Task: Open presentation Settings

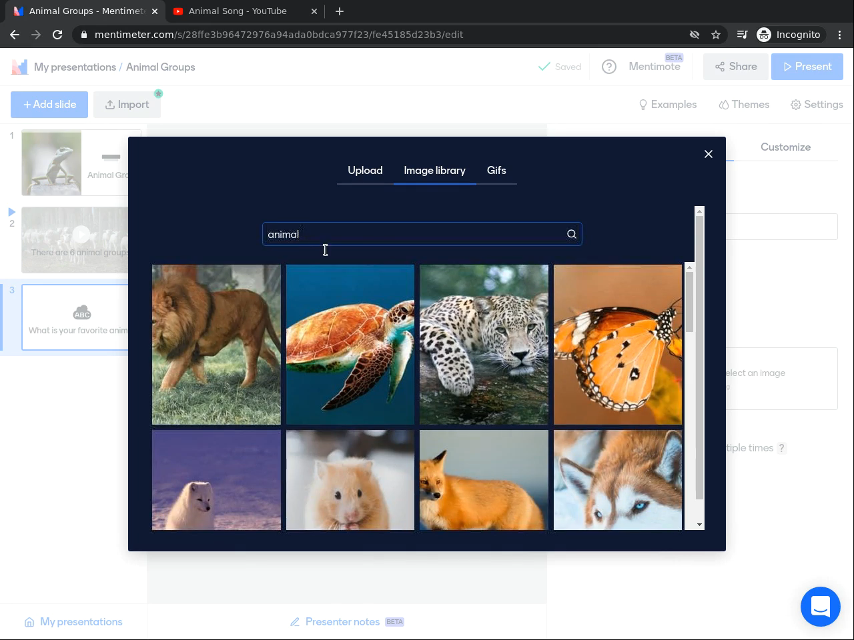Action: (817, 105)
